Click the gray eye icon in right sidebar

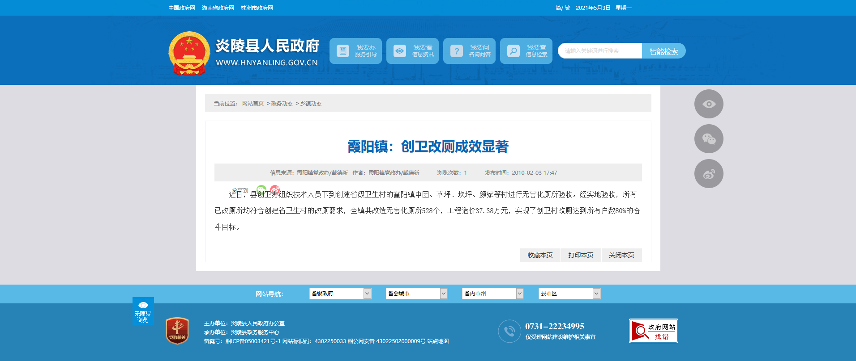click(x=708, y=104)
